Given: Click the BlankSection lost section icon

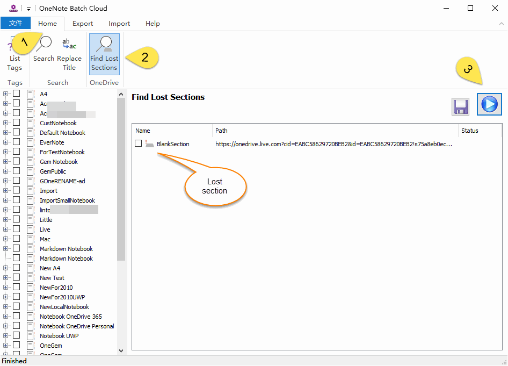Looking at the screenshot, I should (x=150, y=143).
